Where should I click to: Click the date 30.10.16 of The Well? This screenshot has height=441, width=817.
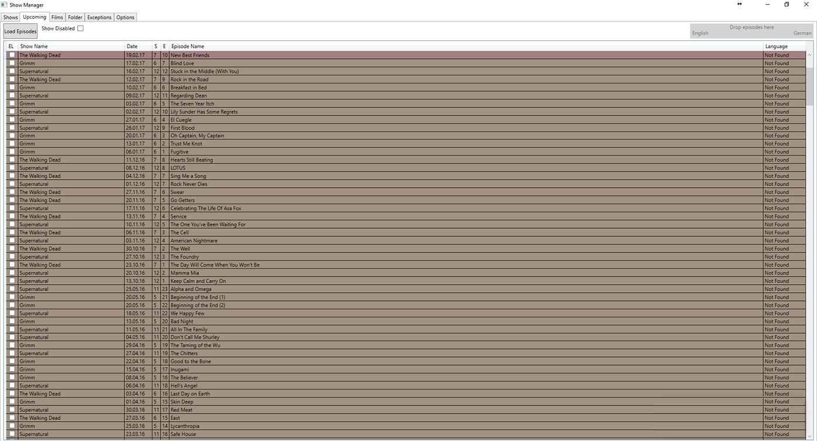135,249
